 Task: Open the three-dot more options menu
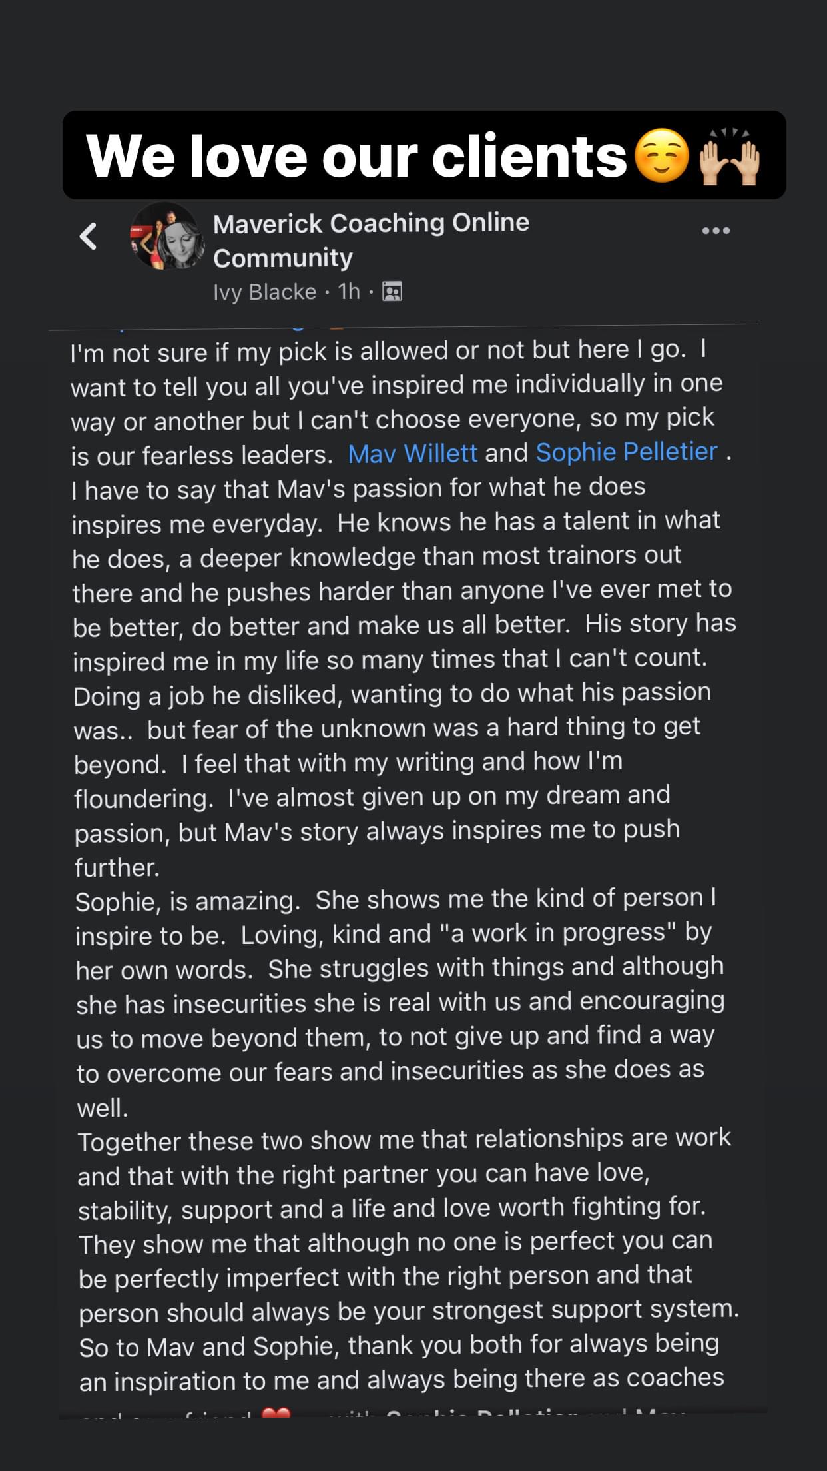click(716, 231)
